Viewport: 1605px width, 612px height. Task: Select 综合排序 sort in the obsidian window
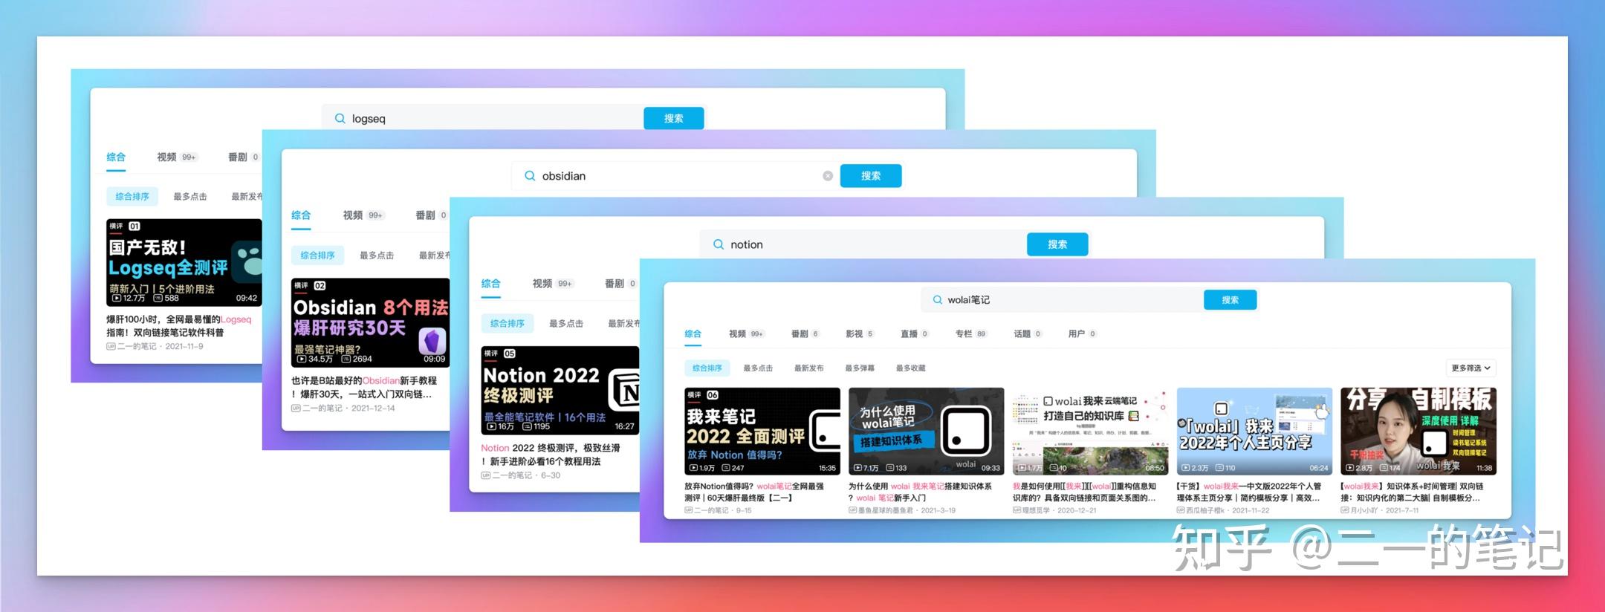[318, 255]
